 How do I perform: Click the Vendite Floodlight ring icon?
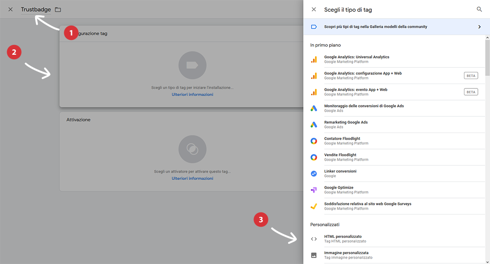tap(314, 157)
